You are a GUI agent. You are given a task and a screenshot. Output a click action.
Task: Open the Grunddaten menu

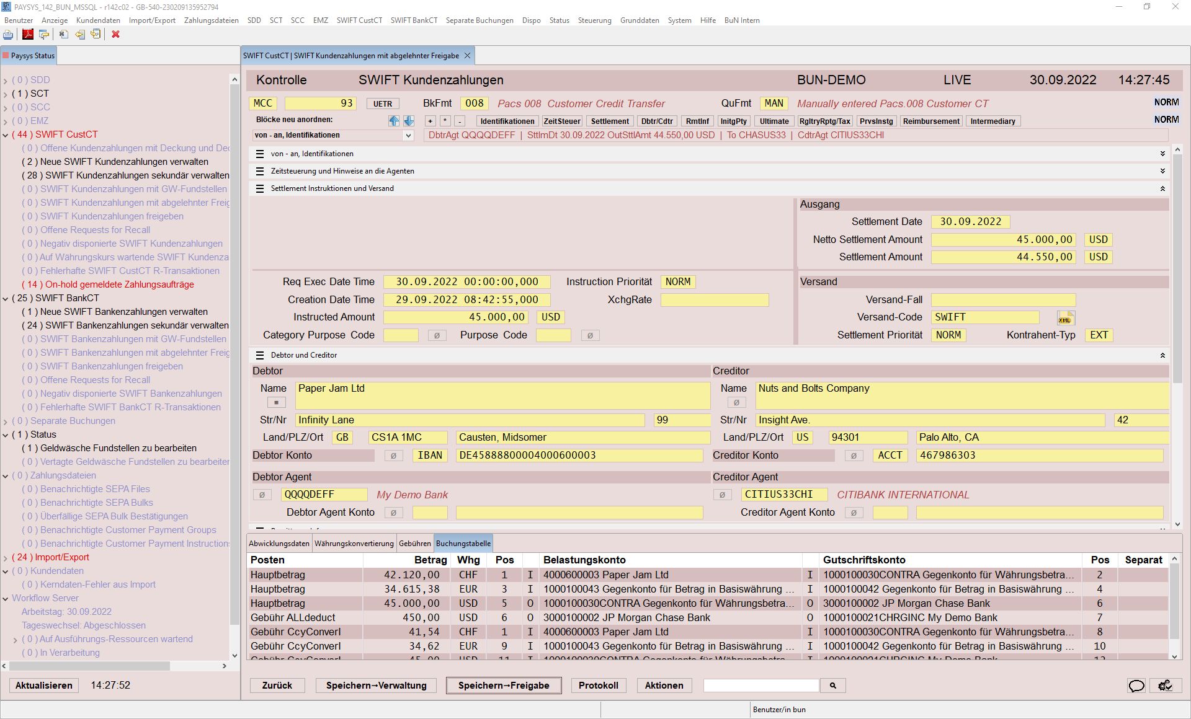click(x=640, y=20)
